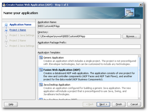Select Fusion Web Application (ADF) template
This screenshot has width=148, height=112.
pos(88,74)
